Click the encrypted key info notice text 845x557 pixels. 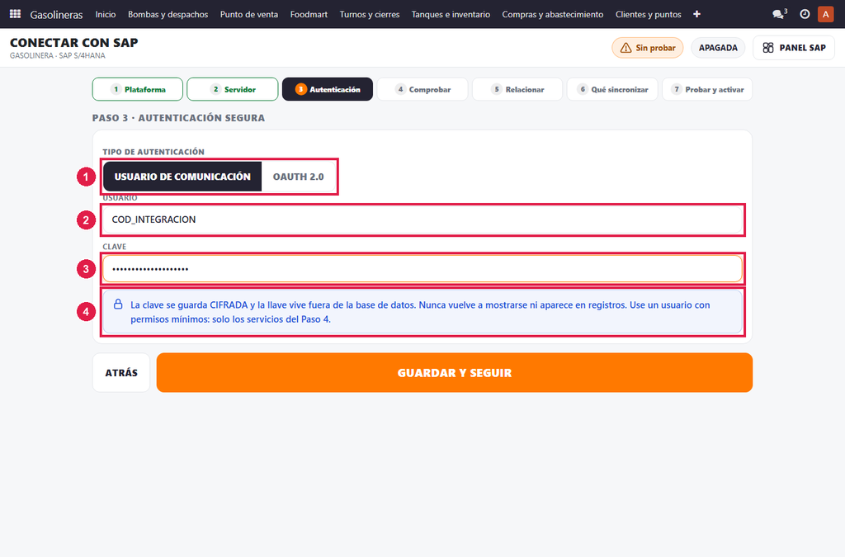point(420,312)
